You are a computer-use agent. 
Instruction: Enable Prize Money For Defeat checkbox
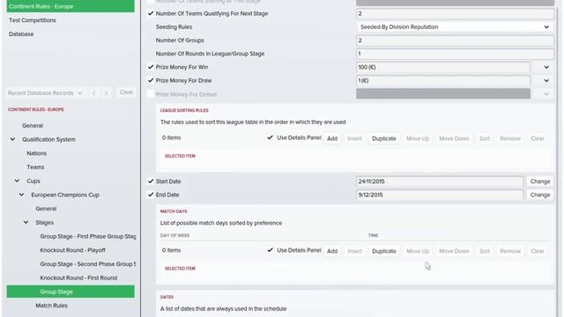coord(151,94)
